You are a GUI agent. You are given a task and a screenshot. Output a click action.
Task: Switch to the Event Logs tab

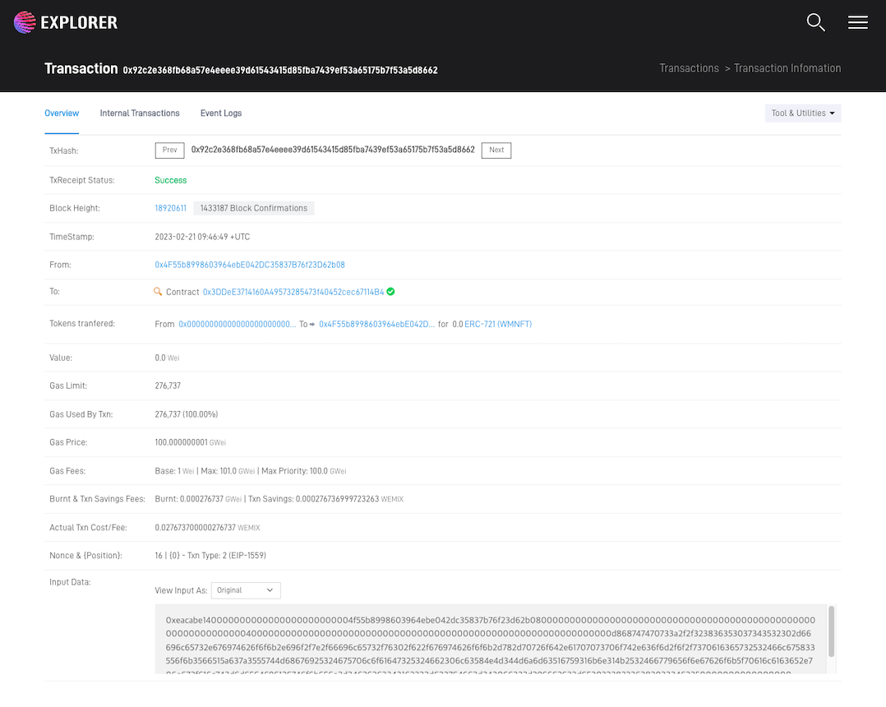tap(221, 113)
